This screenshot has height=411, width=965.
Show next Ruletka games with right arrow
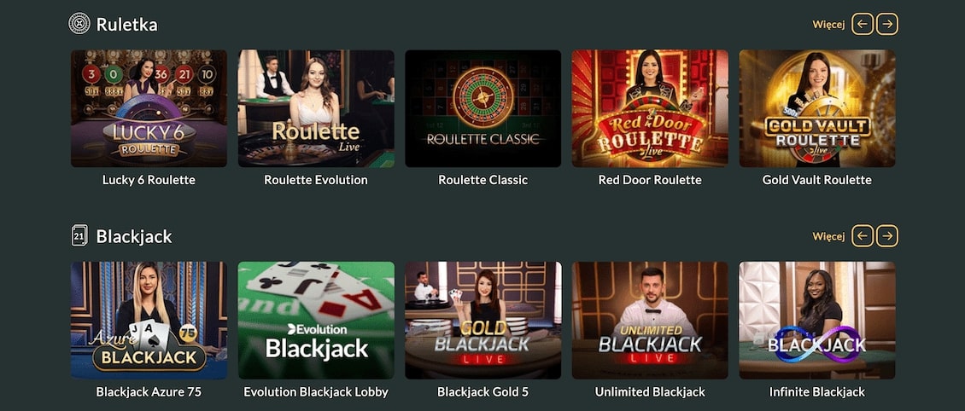(886, 24)
